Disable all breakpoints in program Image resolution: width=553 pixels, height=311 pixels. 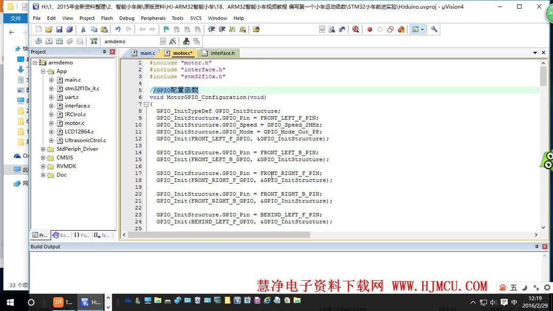click(390, 29)
